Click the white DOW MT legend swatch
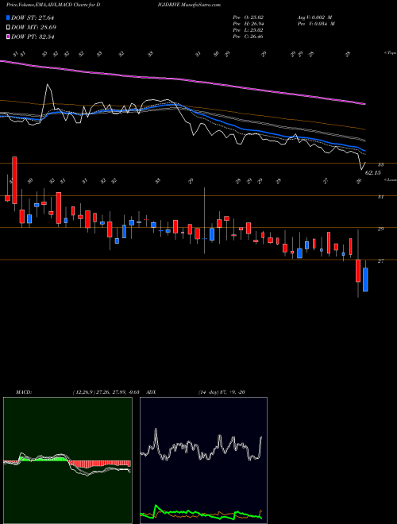397x524 pixels. 8,28
